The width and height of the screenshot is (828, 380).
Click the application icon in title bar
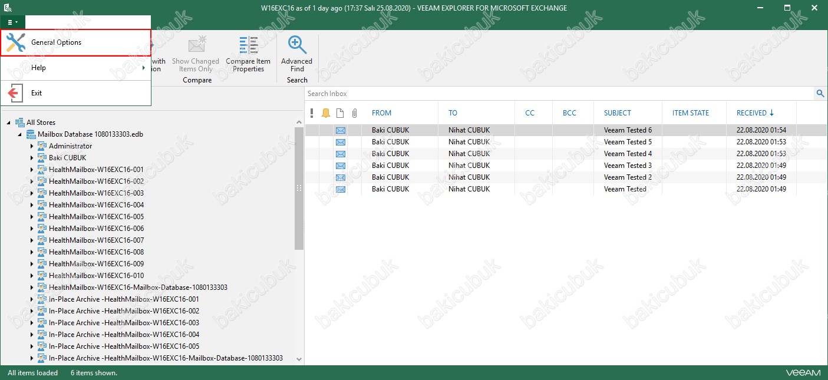pos(7,8)
